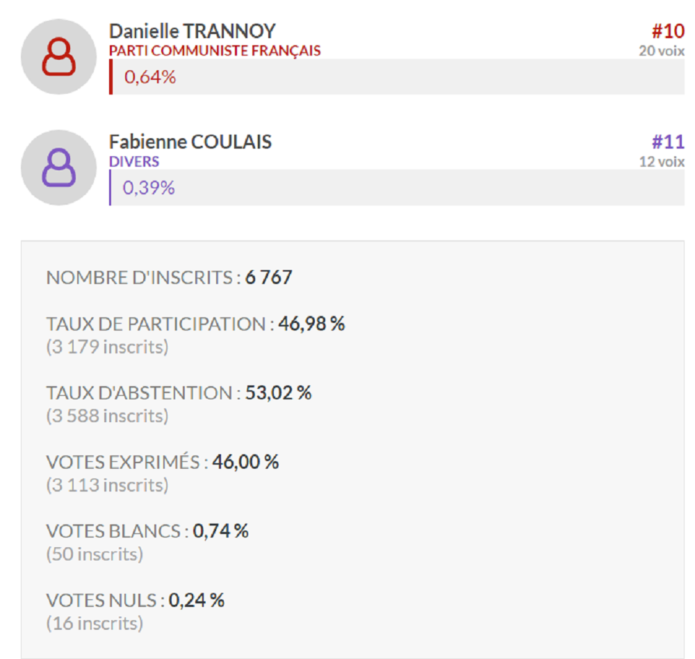Select the Parti Communiste Français party label
This screenshot has height=659, width=695.
click(x=215, y=51)
